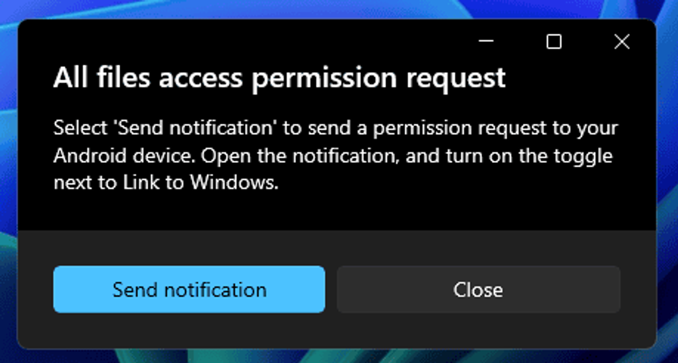Click the gray footer area below the buttons

[x=337, y=331]
